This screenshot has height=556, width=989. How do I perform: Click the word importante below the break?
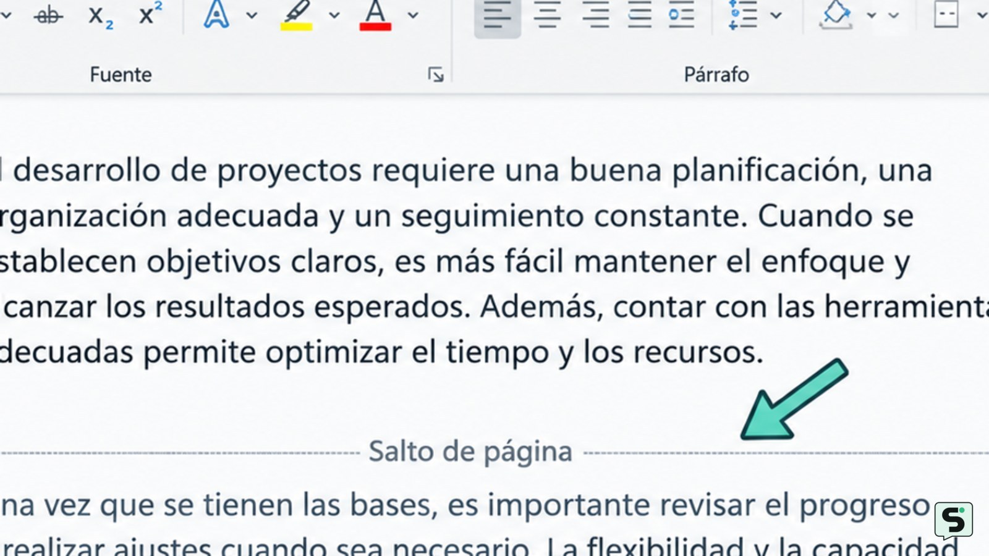pyautogui.click(x=569, y=506)
